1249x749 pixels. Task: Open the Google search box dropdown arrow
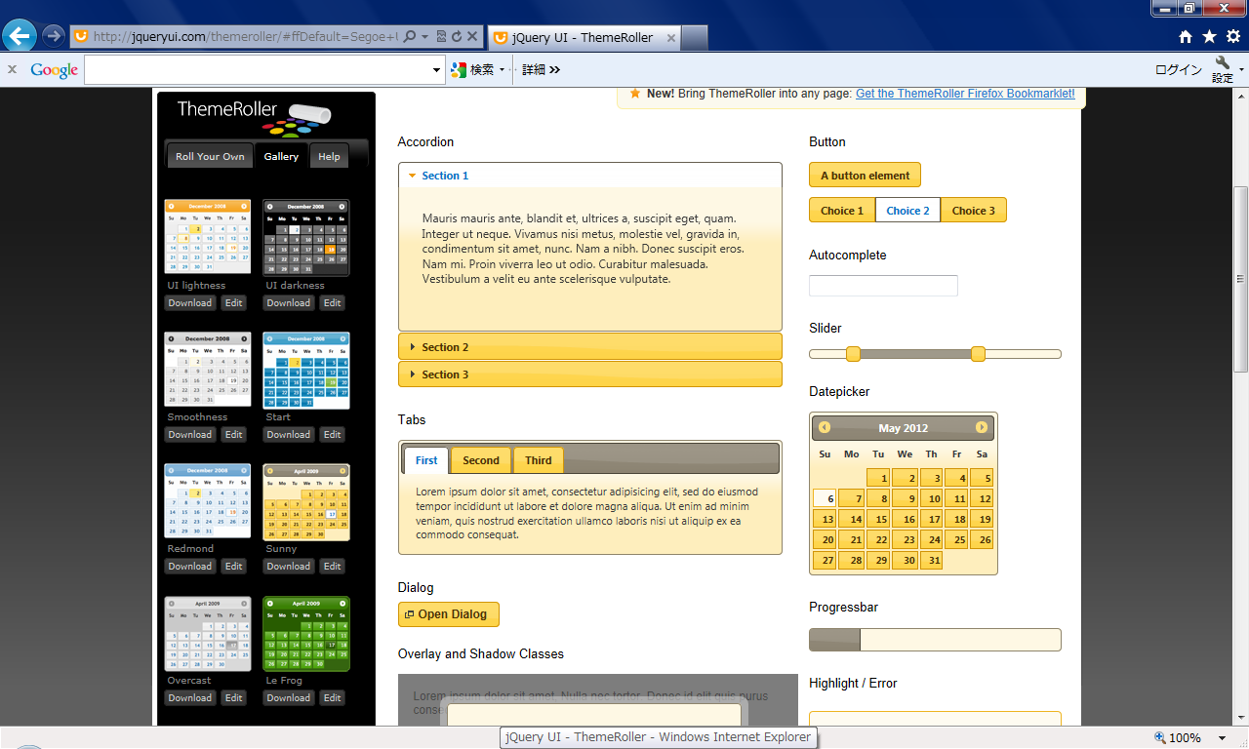click(437, 70)
